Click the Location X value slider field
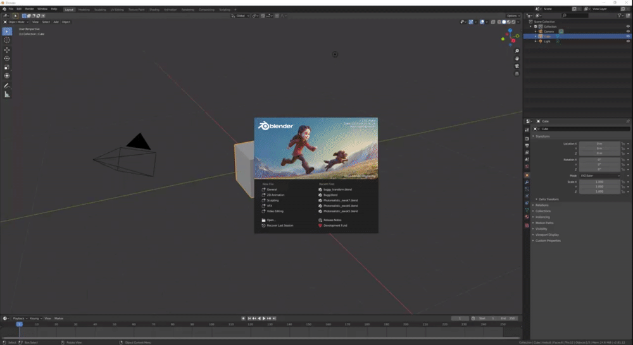Screen dimensions: 633x345 (x=599, y=143)
